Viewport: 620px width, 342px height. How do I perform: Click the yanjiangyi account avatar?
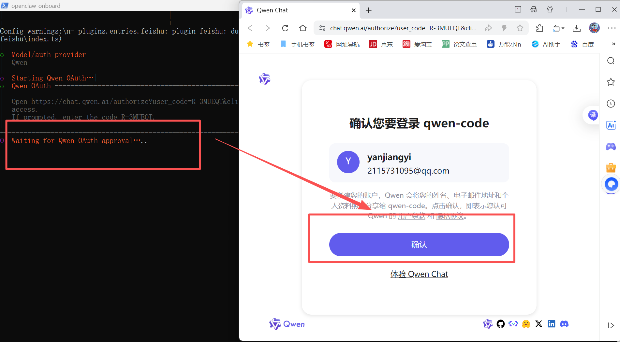pos(348,162)
